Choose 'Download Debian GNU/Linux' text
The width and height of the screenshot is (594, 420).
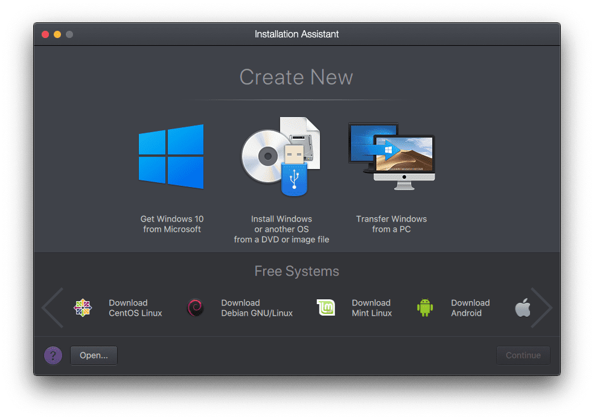tap(257, 308)
